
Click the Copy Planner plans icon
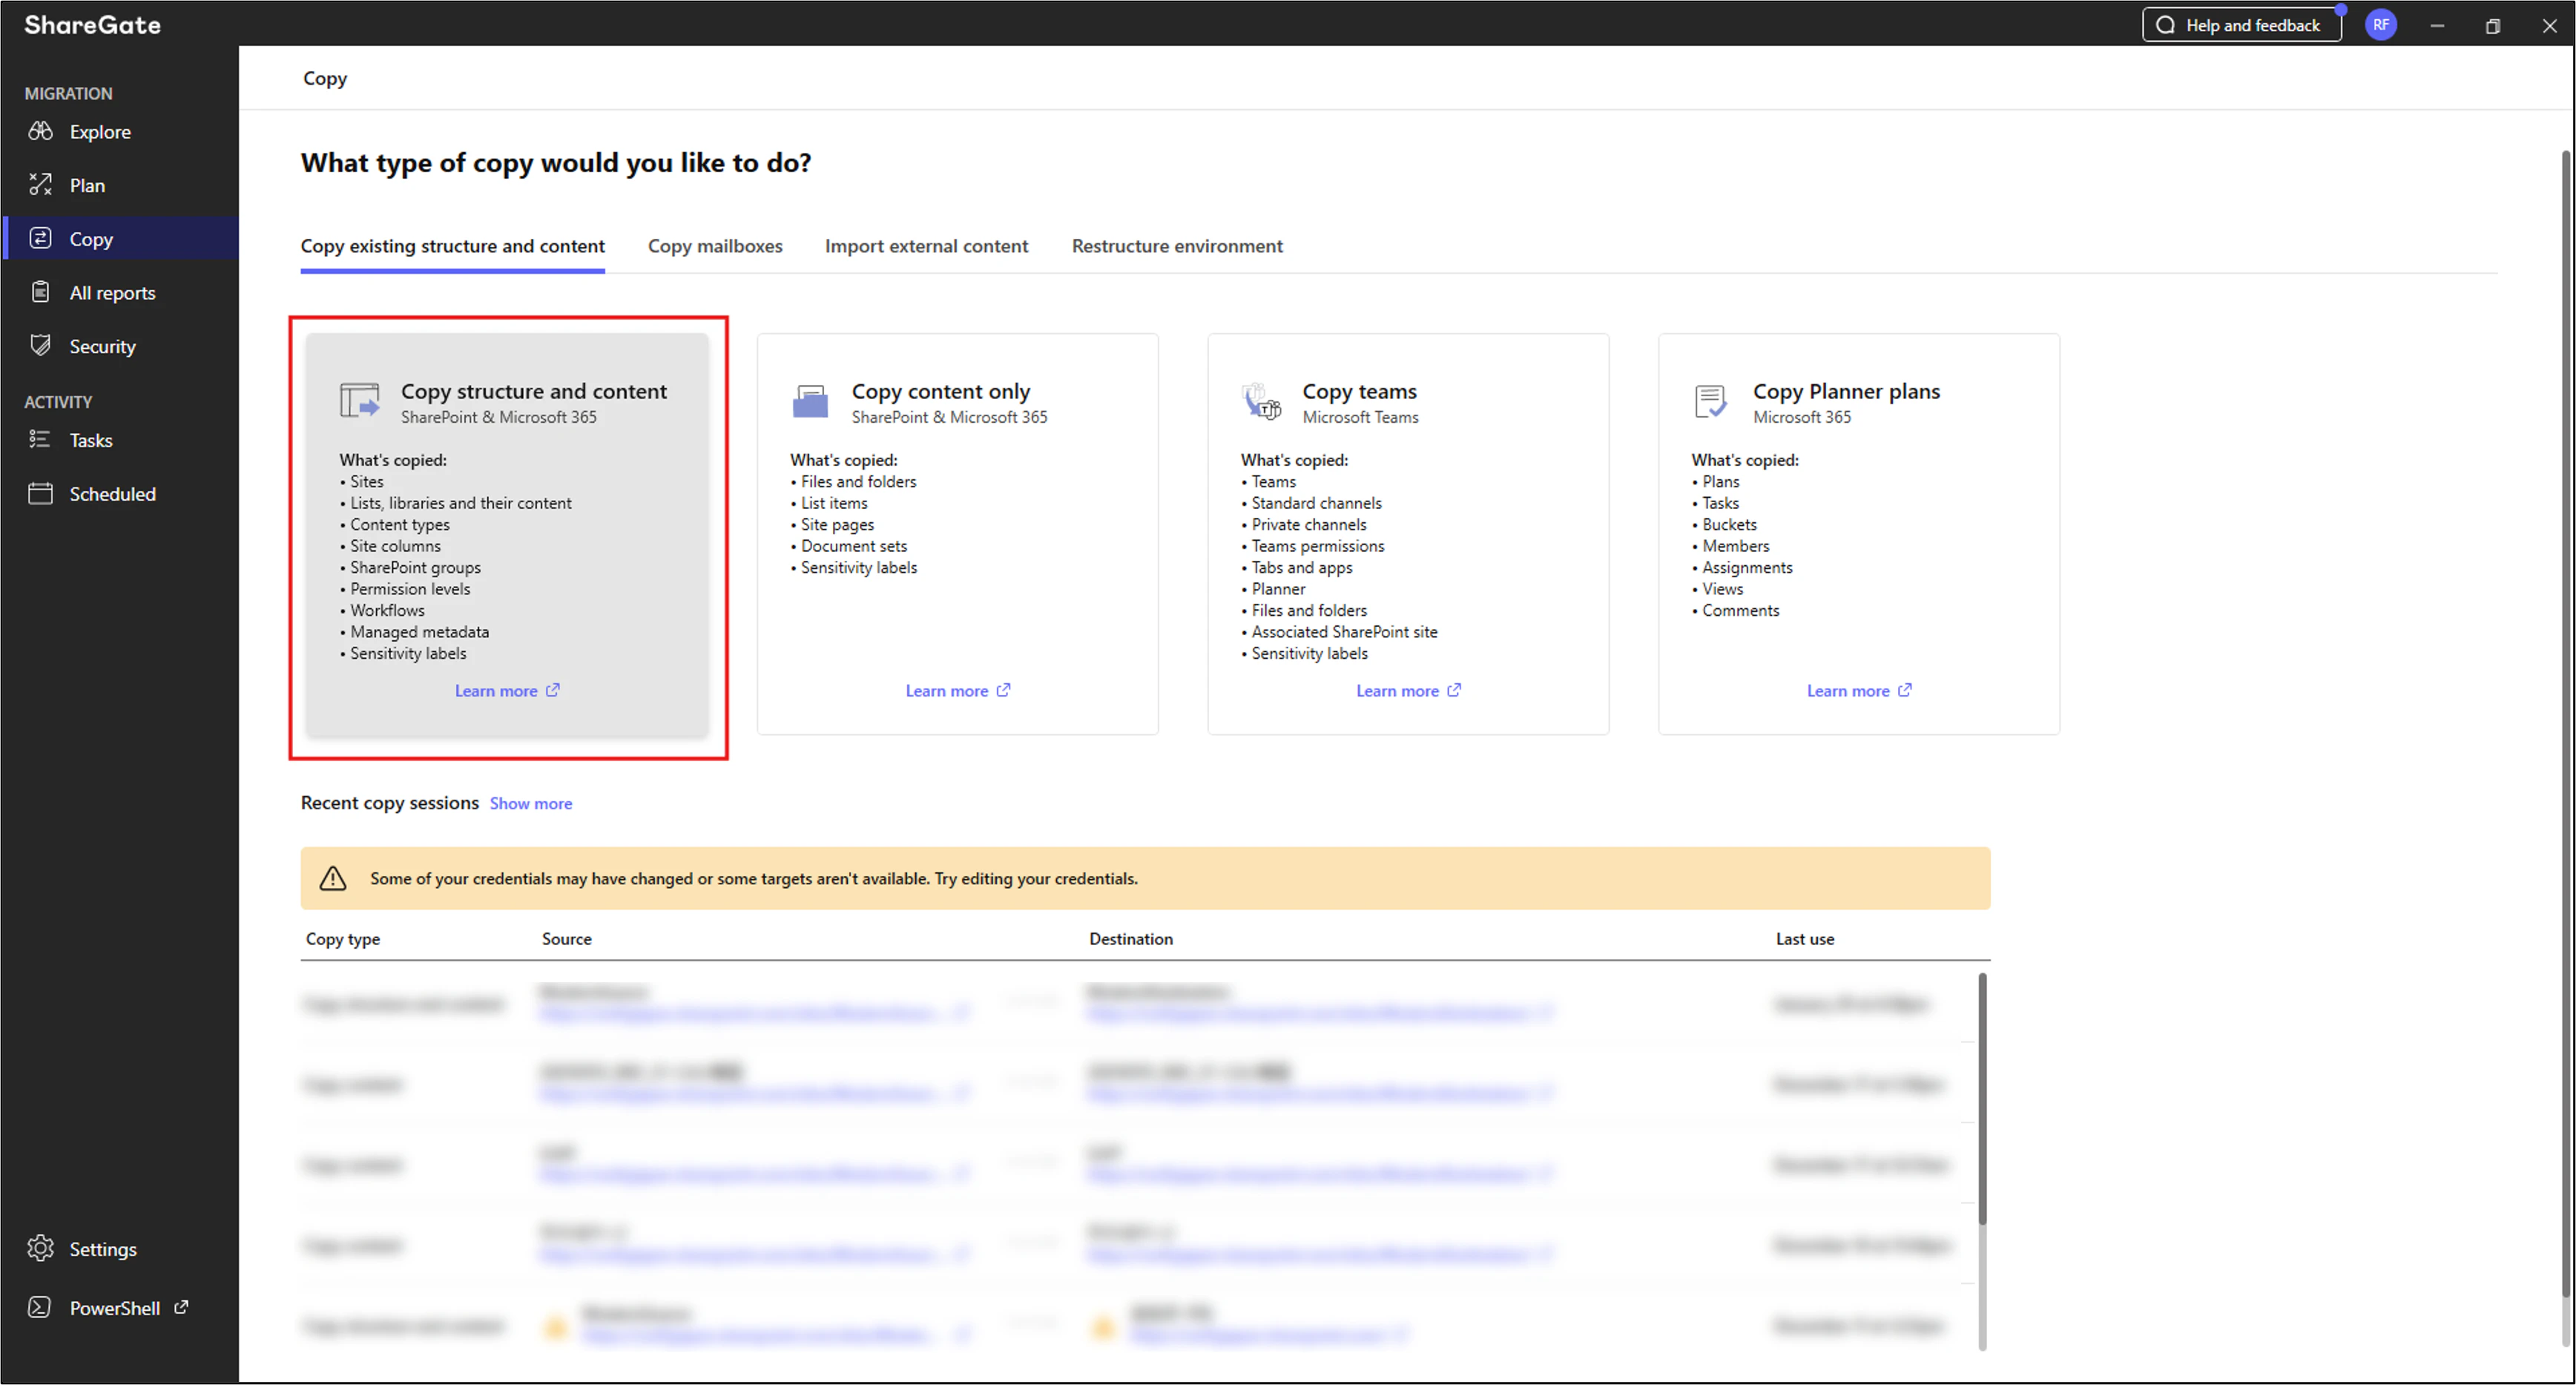click(1711, 401)
